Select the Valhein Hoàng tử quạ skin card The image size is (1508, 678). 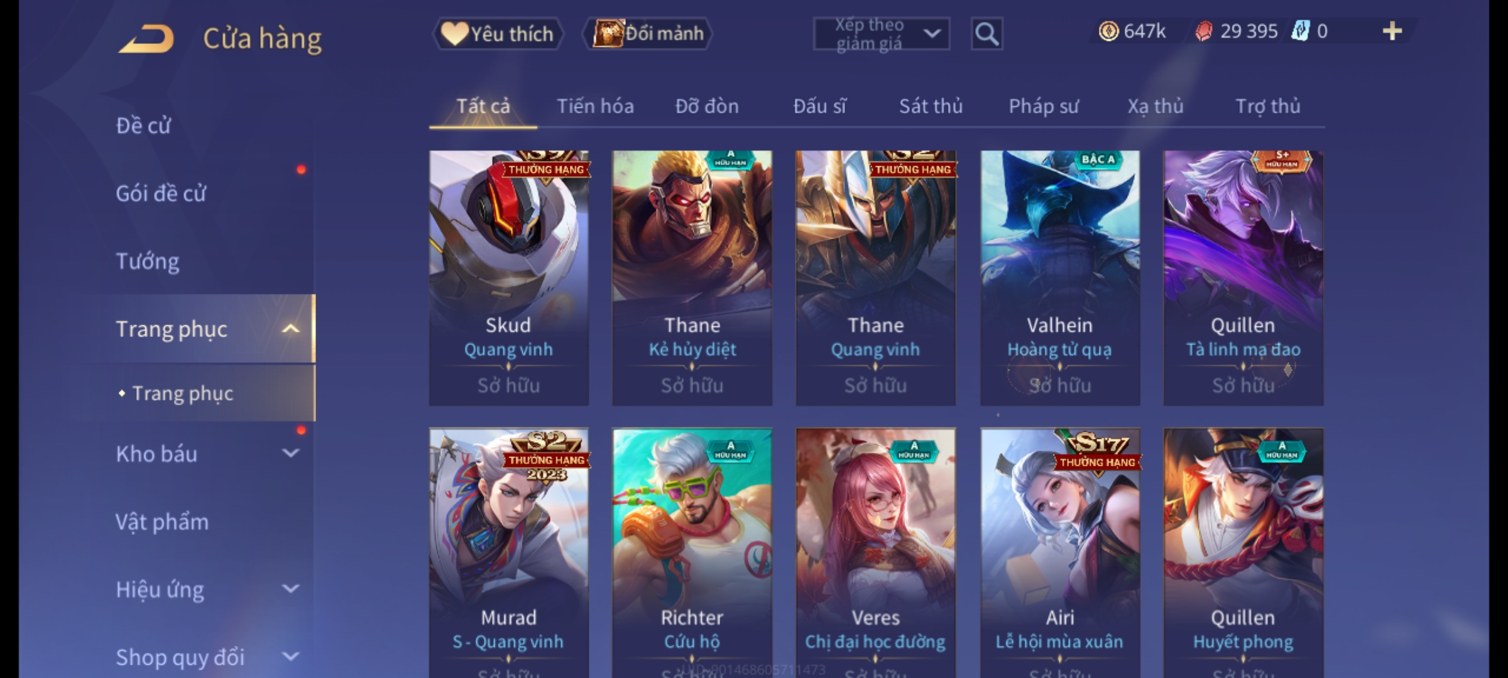(x=1060, y=277)
